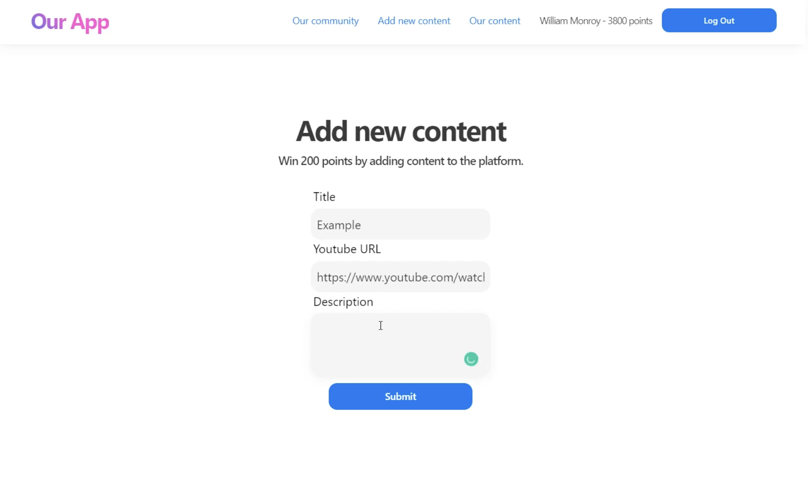The image size is (808, 486).
Task: Click the Add new content heading
Action: point(401,131)
